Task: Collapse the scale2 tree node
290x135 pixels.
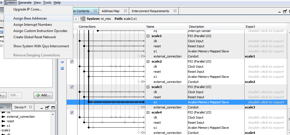Action: pos(148,62)
